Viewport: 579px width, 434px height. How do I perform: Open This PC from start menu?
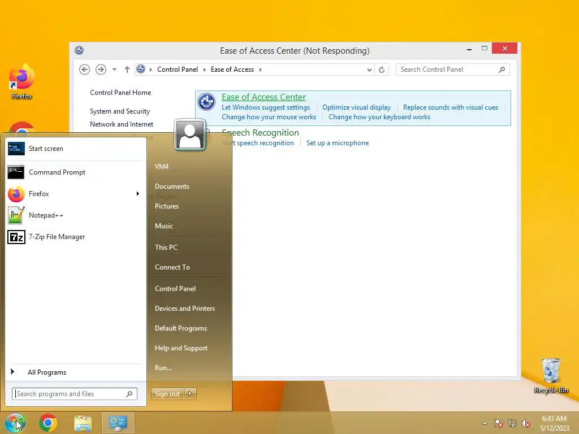click(x=166, y=248)
